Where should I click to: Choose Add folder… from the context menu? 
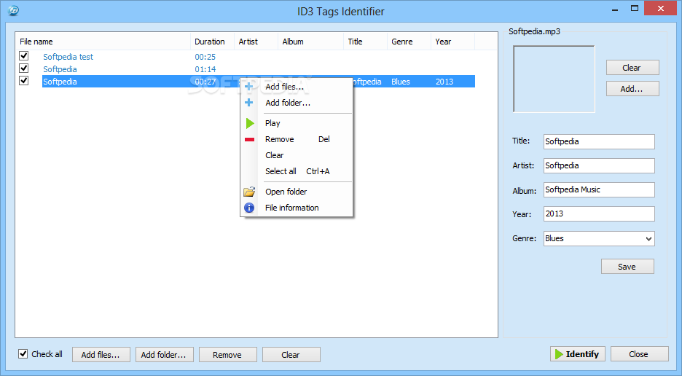(297, 103)
